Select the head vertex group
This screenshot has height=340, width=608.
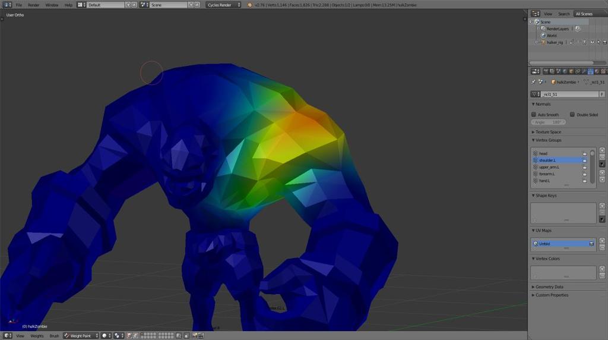click(560, 153)
